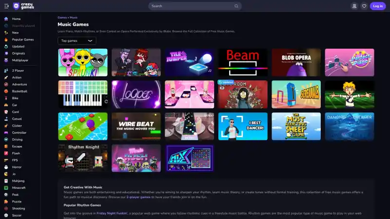Select FPS in the sidebar menu
390x219 pixels.
click(x=15, y=160)
